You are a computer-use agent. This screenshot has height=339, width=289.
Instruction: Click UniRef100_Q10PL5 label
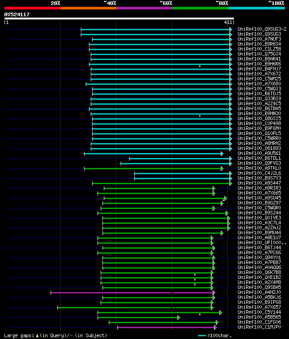(x=259, y=134)
